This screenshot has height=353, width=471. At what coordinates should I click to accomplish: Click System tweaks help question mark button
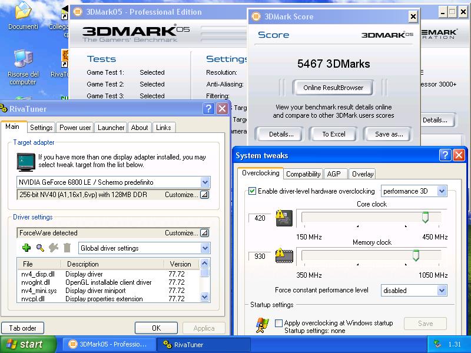445,155
